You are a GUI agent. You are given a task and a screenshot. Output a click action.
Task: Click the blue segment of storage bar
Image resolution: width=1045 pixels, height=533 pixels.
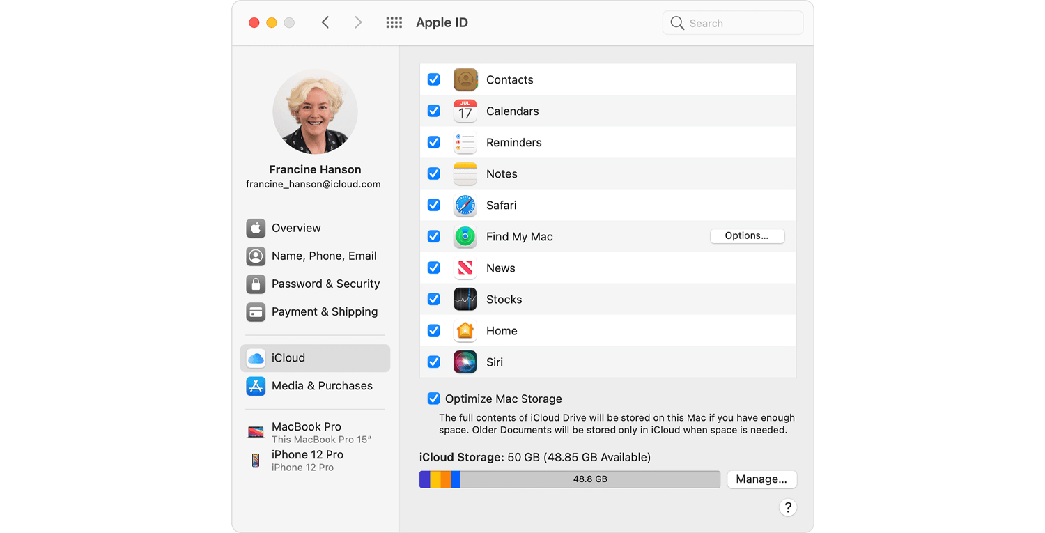point(456,479)
